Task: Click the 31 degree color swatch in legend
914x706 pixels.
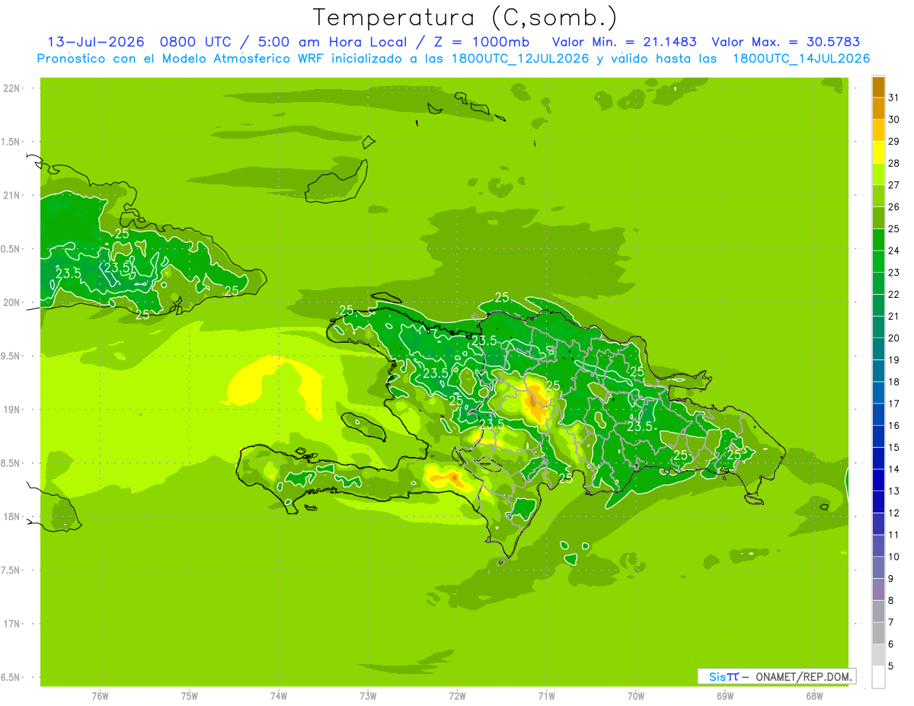Action: click(x=878, y=87)
